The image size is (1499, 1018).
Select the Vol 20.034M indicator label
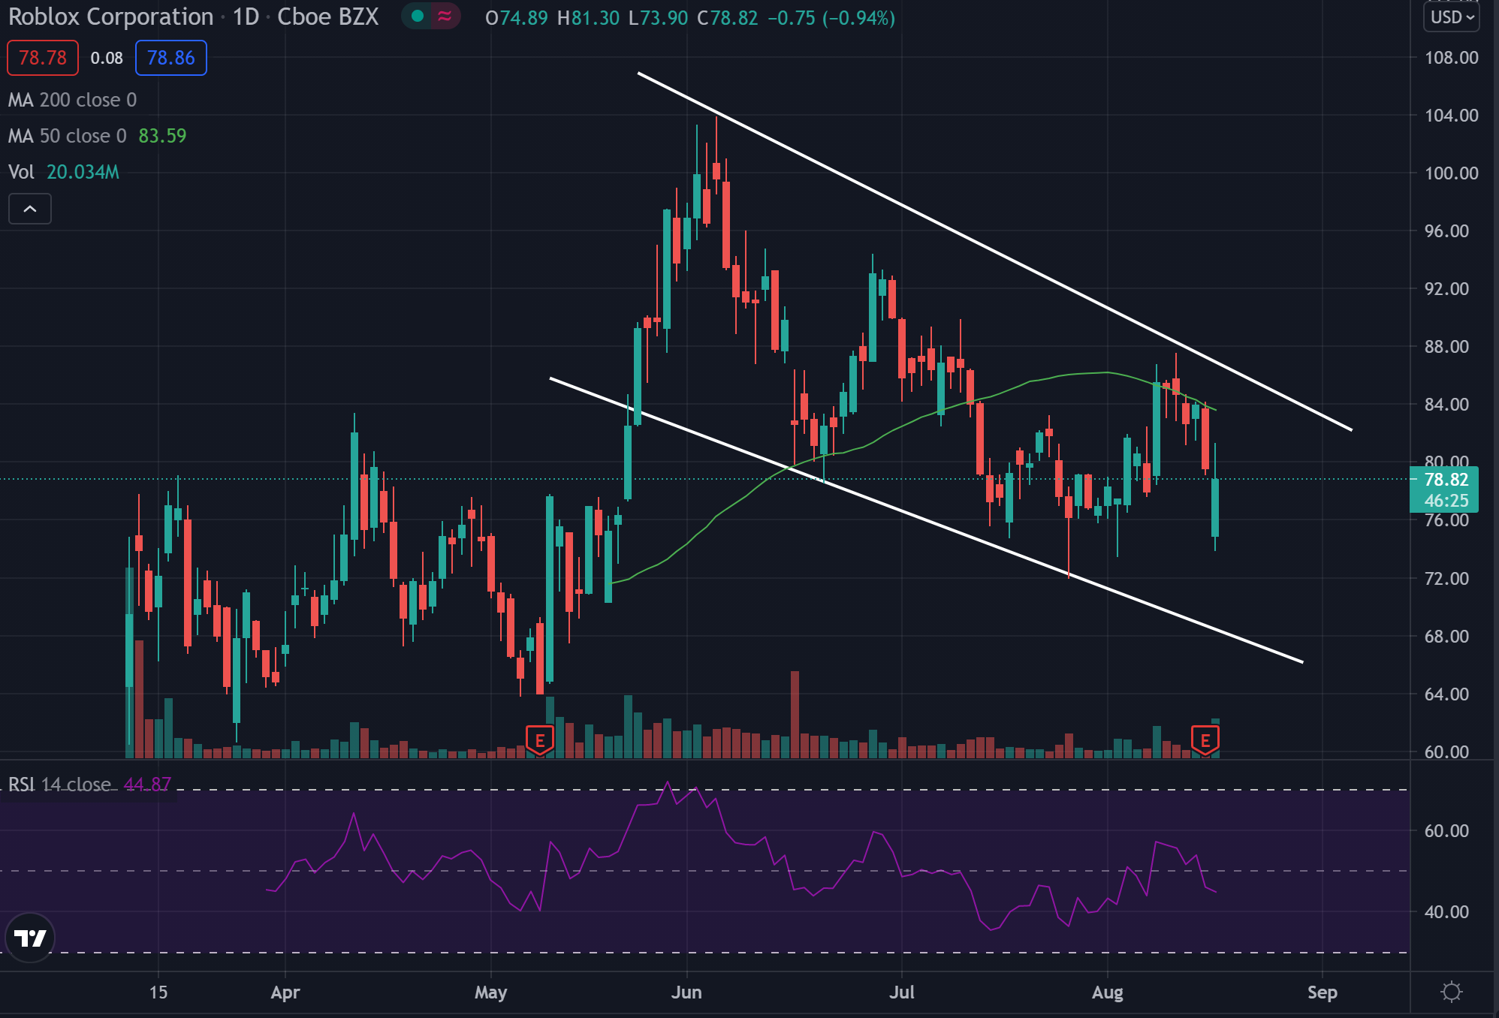pyautogui.click(x=64, y=172)
